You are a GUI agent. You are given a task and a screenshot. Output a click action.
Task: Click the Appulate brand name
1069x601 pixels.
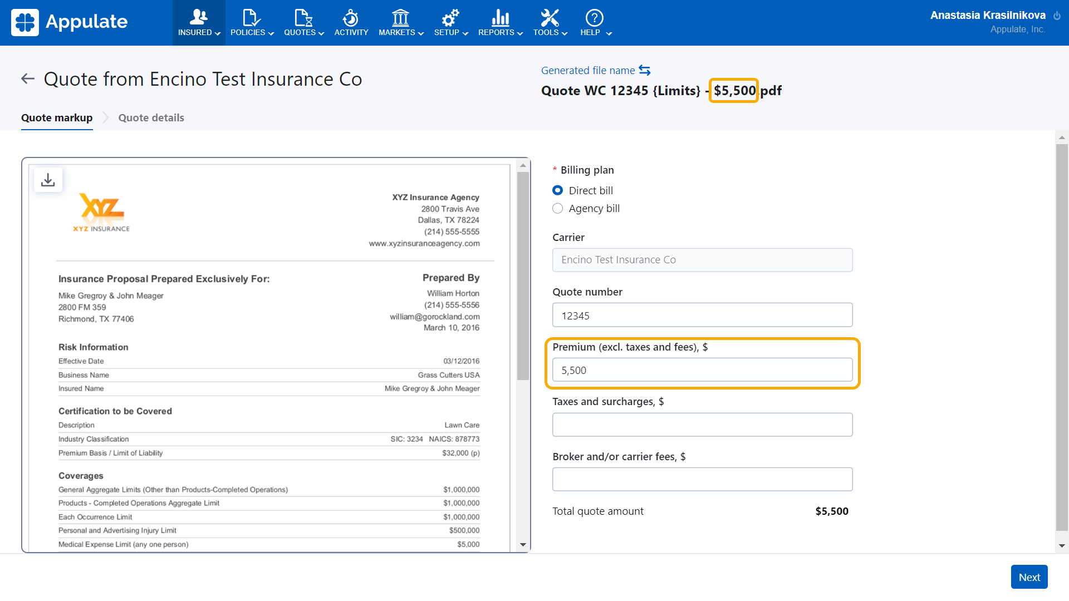click(87, 22)
